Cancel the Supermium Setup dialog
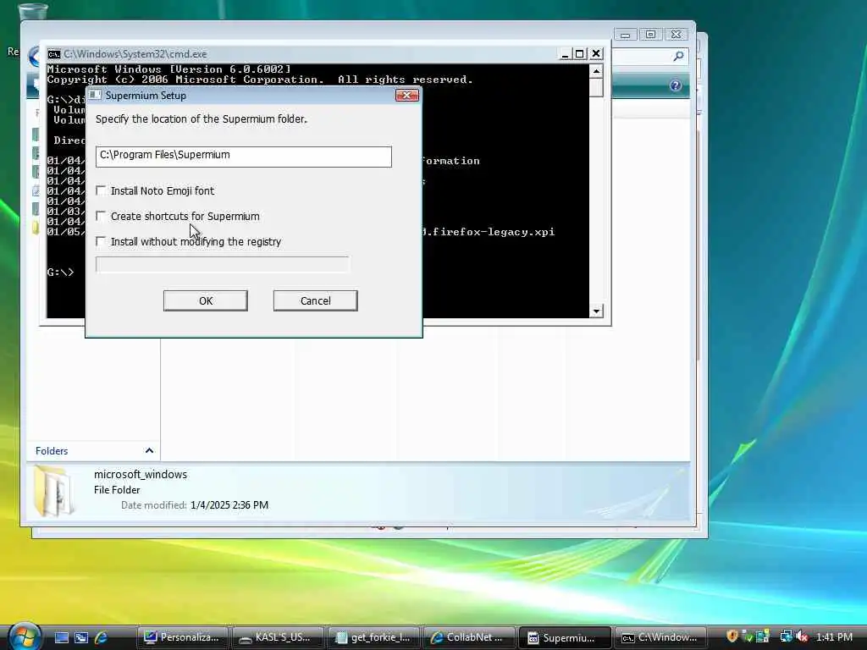 coord(315,300)
